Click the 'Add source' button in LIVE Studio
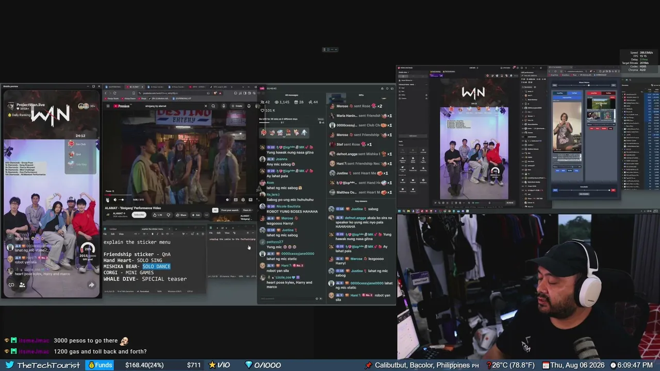 tap(412, 136)
